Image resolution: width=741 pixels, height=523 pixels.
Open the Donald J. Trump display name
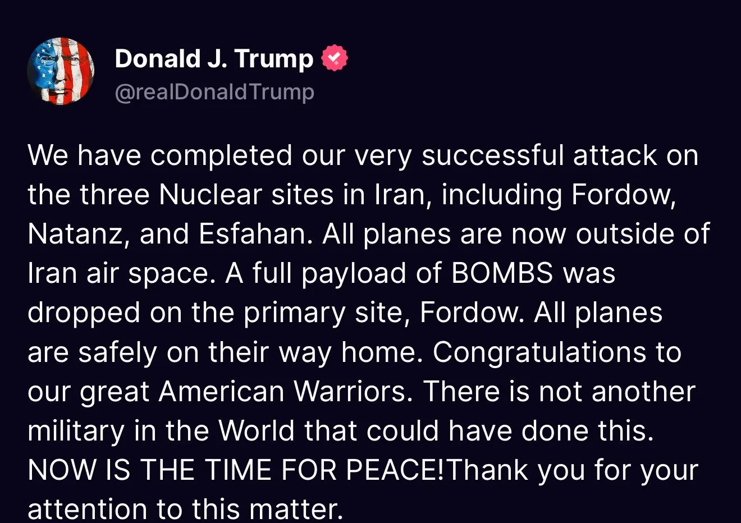214,58
